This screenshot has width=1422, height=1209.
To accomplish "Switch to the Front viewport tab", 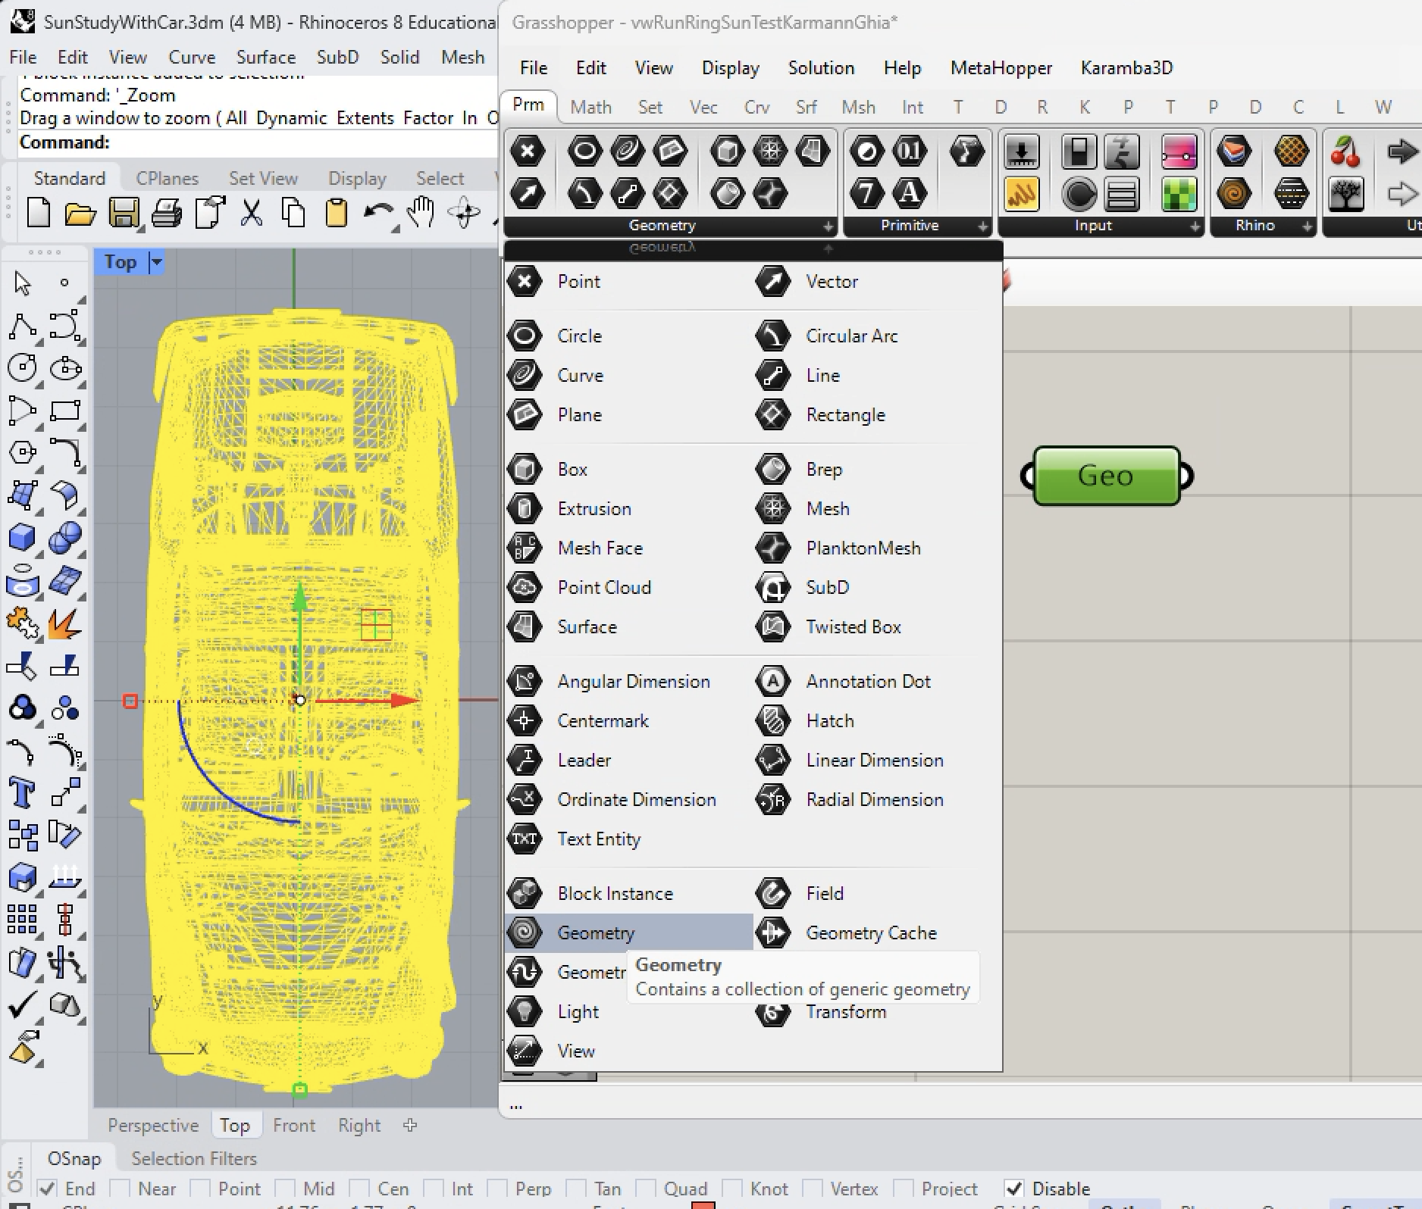I will pos(294,1126).
